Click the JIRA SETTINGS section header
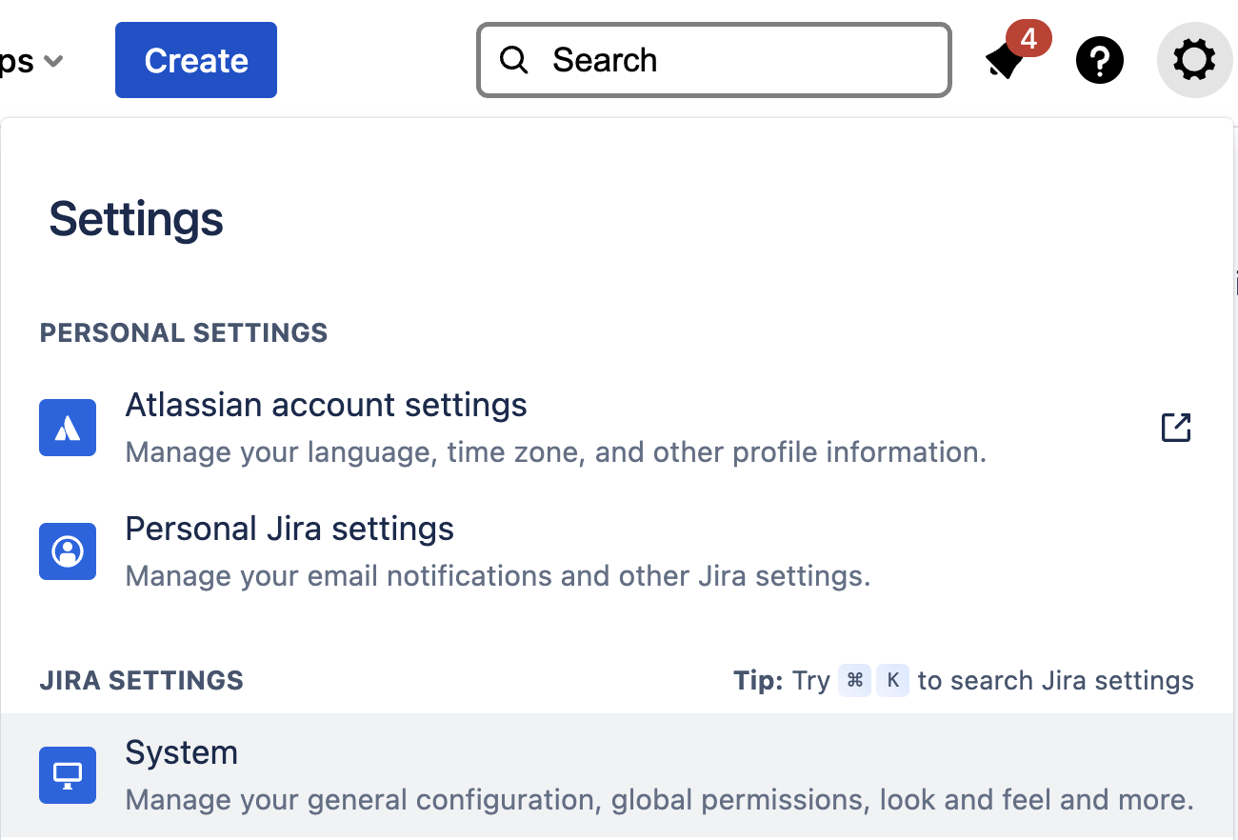 tap(141, 680)
